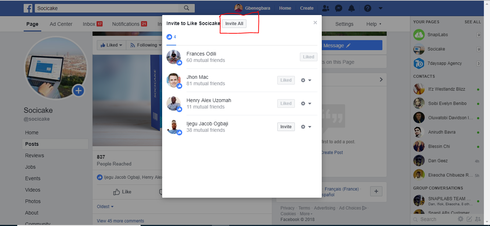Open chat with Dan Geez
The width and height of the screenshot is (490, 226).
(447, 161)
